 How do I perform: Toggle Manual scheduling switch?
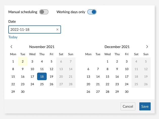44,12
